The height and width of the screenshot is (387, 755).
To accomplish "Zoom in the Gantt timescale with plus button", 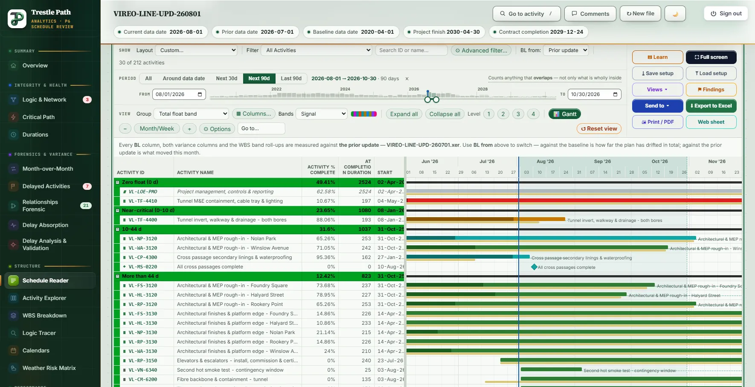I will click(189, 129).
